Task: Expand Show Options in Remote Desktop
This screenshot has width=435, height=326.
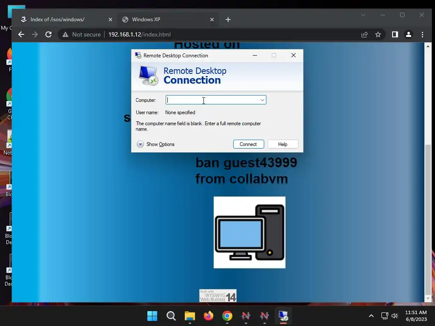Action: pos(155,144)
